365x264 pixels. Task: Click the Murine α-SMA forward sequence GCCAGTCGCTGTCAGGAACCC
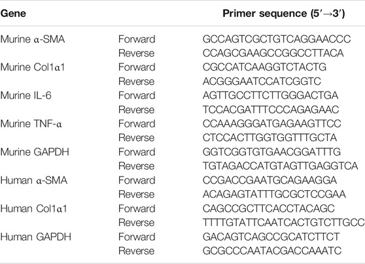(x=277, y=39)
